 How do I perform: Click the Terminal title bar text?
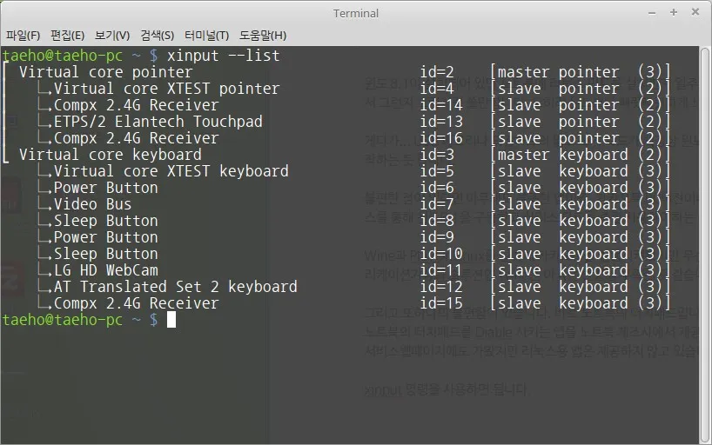tap(356, 13)
